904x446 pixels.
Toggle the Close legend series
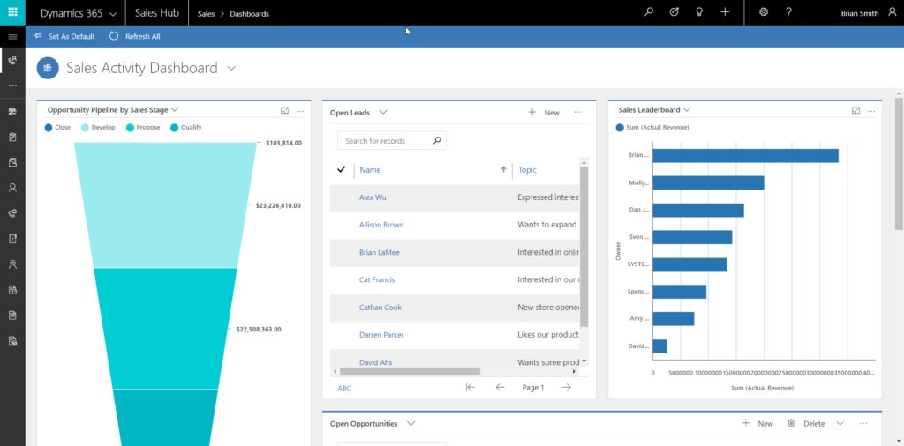56,128
